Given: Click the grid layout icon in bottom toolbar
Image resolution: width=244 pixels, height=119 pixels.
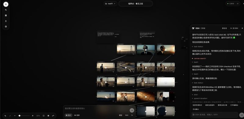Looking at the screenshot, I should 48,116.
